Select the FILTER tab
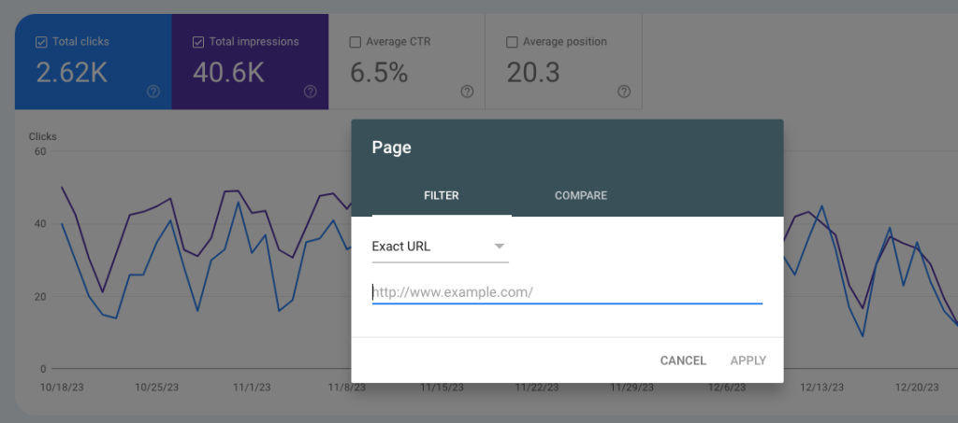Image resolution: width=958 pixels, height=423 pixels. click(x=442, y=196)
